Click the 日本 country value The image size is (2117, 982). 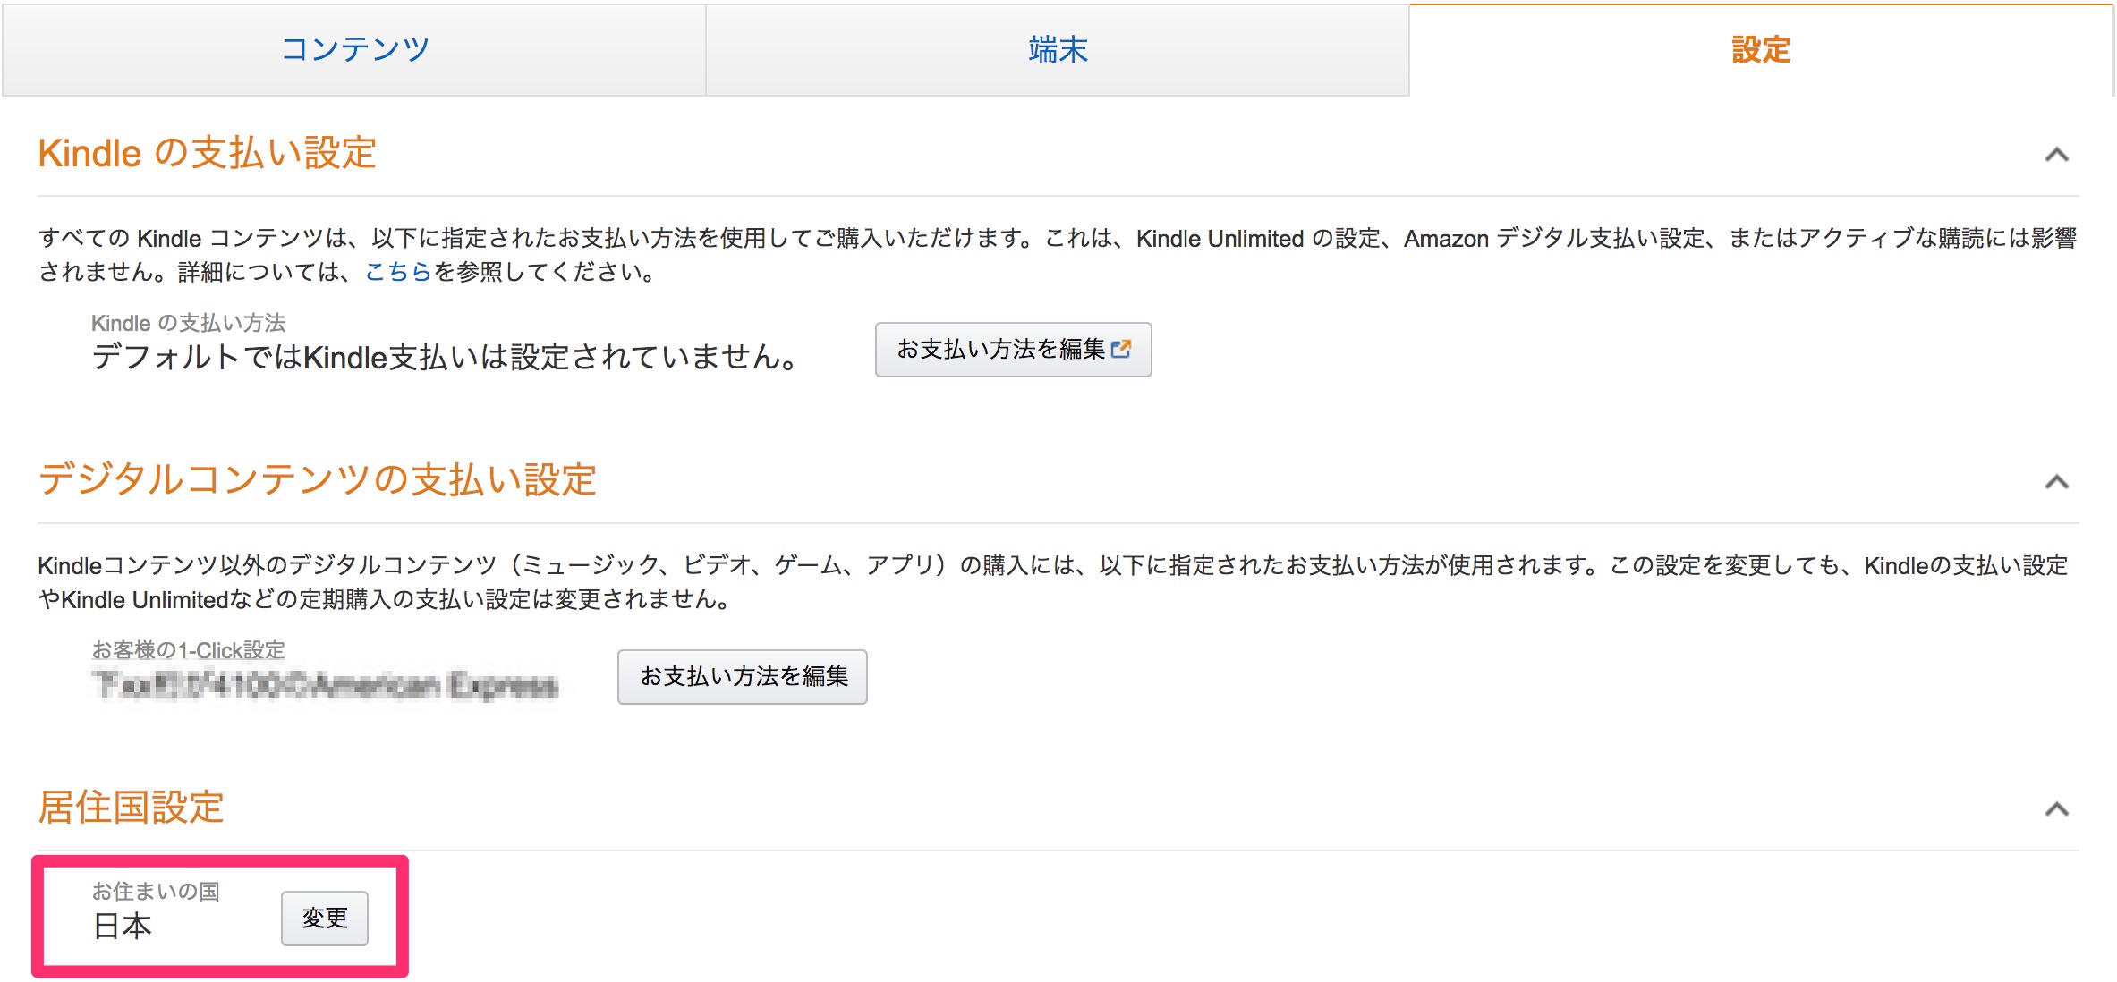123,927
